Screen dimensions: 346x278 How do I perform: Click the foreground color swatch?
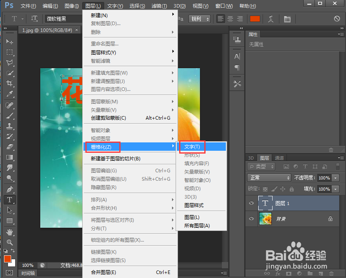point(8,258)
